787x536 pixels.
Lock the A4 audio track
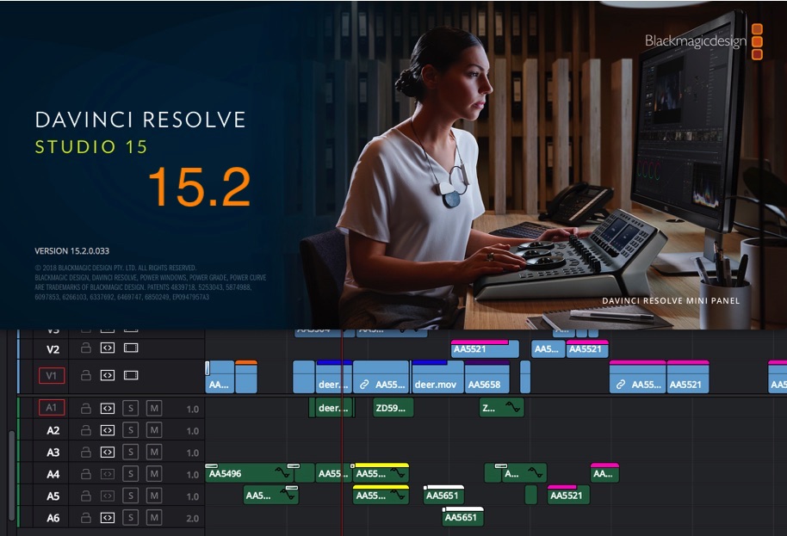click(x=86, y=474)
